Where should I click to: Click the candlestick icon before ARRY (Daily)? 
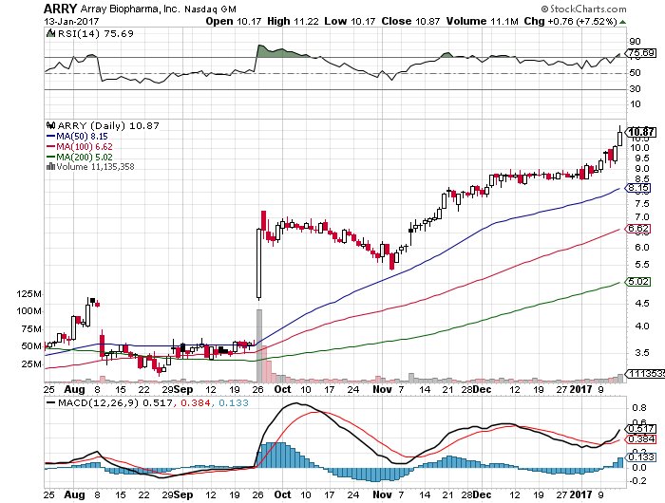coord(50,125)
